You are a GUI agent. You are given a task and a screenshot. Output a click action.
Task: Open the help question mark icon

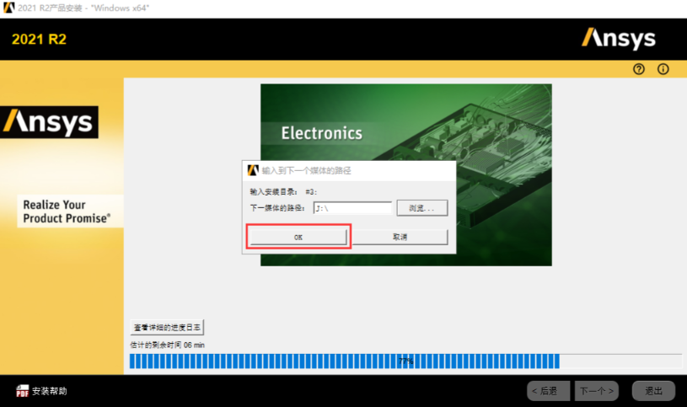(639, 69)
